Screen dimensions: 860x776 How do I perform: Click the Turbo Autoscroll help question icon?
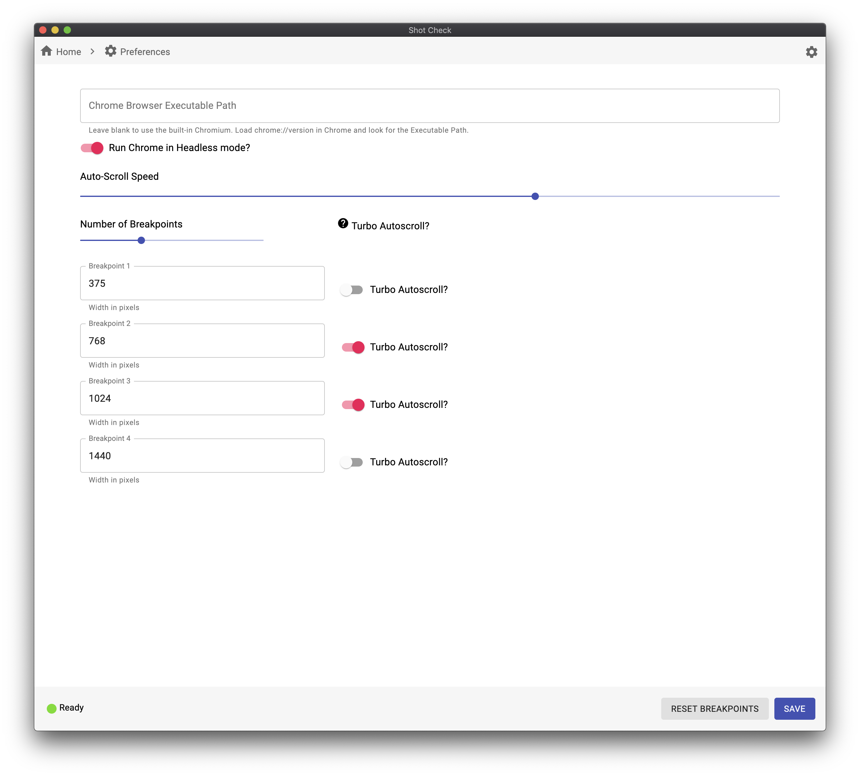click(x=343, y=224)
